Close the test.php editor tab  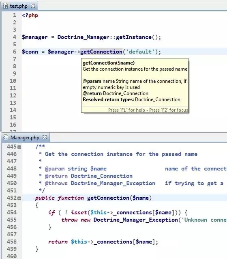pyautogui.click(x=33, y=6)
